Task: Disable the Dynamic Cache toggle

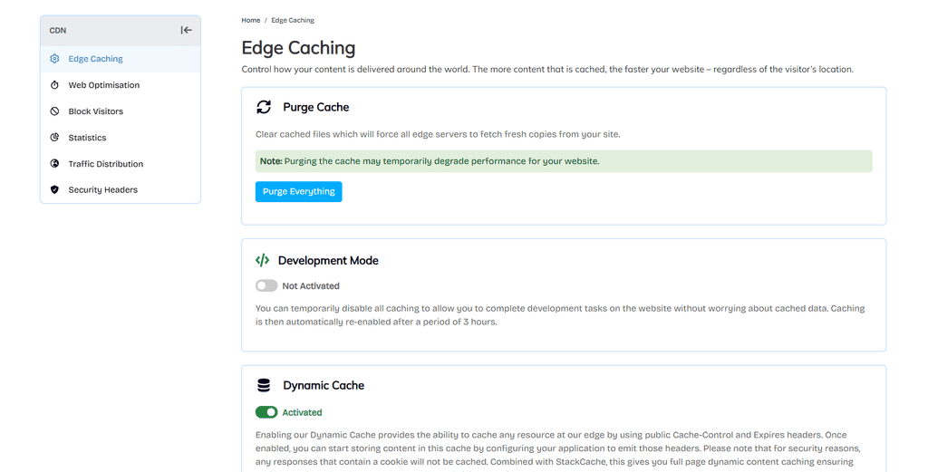Action: [266, 412]
